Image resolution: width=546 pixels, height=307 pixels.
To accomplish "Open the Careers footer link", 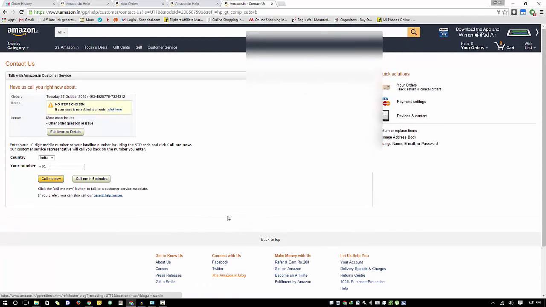I will click(x=162, y=269).
